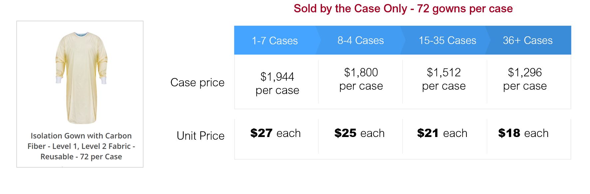Select the 1-7 Cases pricing tier

[x=275, y=41]
